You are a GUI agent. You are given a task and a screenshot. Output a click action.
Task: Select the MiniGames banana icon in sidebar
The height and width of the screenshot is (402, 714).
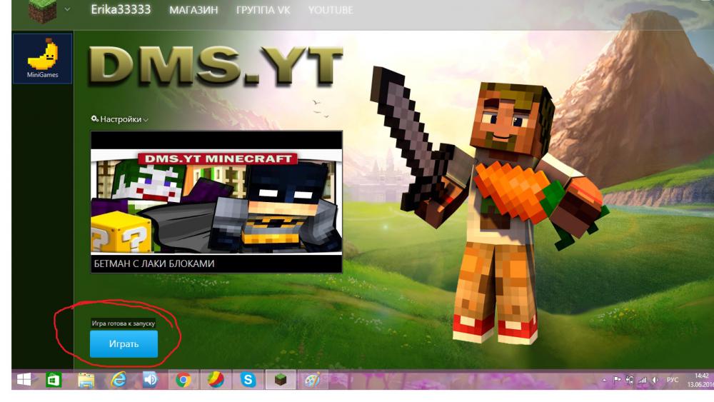coord(43,59)
